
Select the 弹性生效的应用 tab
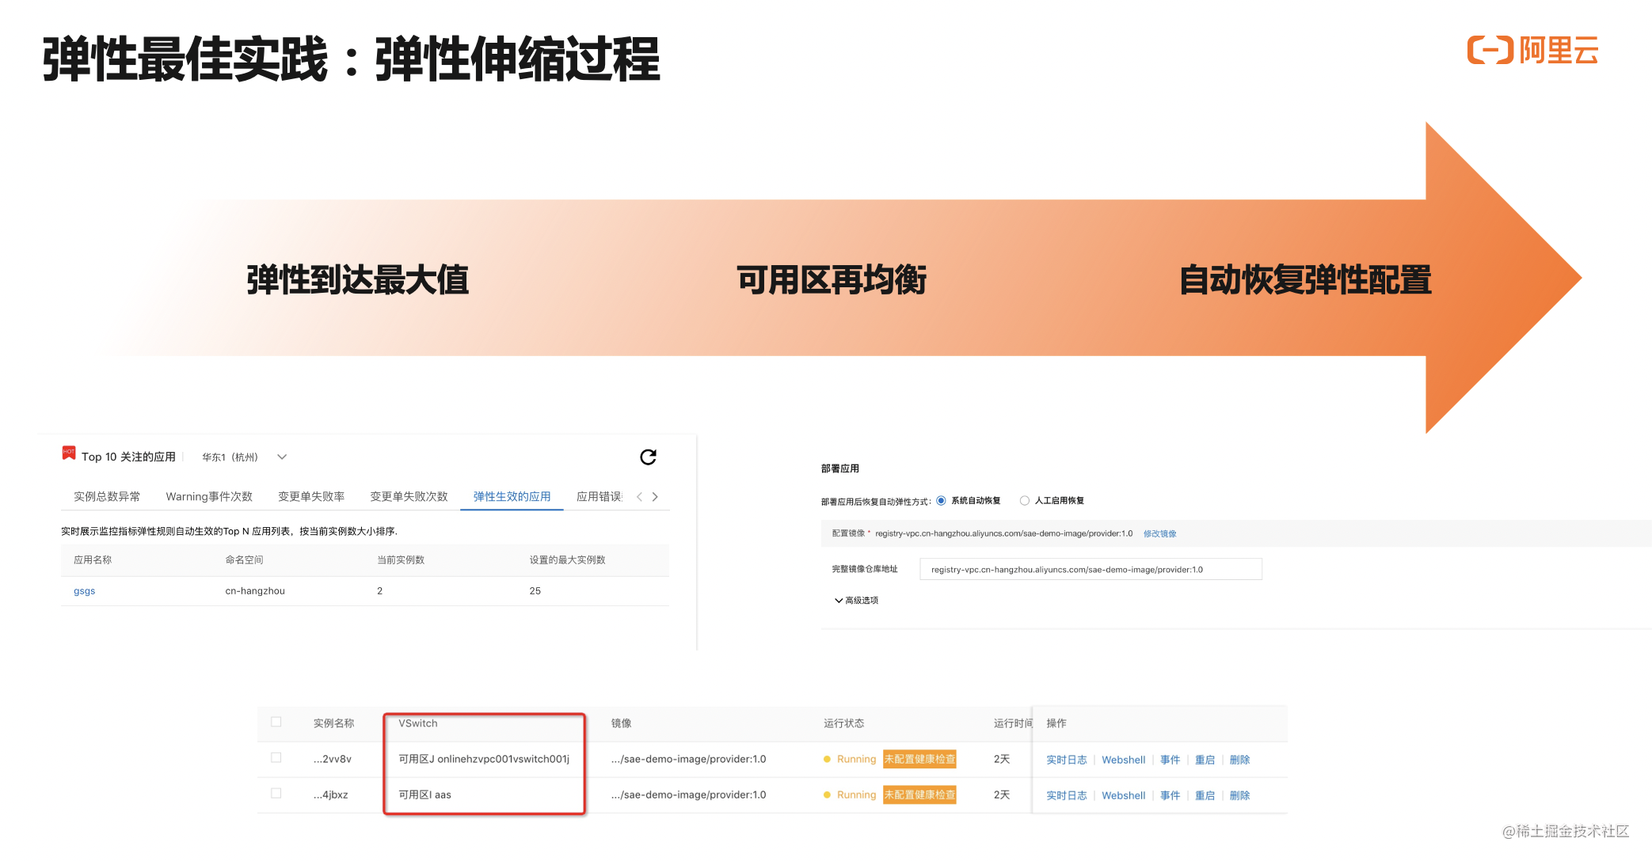(512, 496)
